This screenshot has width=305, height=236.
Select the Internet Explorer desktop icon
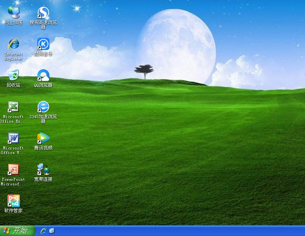pyautogui.click(x=14, y=44)
